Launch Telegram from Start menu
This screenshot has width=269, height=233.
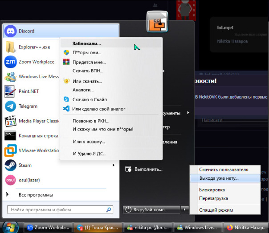click(31, 106)
